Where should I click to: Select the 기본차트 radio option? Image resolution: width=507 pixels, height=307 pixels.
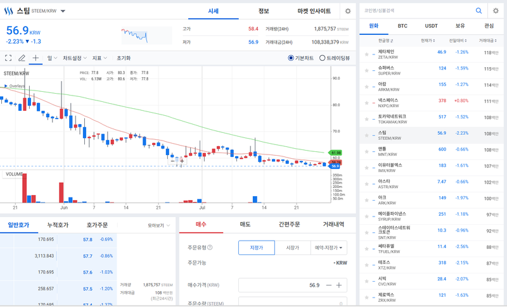(291, 58)
